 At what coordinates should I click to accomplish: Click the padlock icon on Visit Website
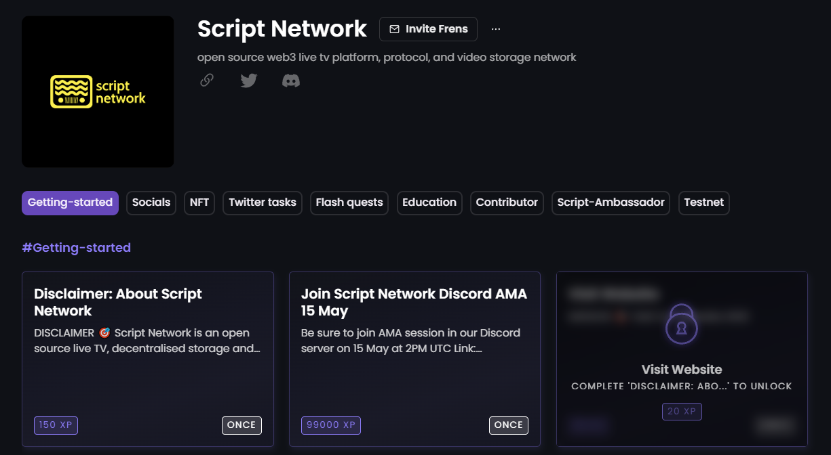point(682,325)
